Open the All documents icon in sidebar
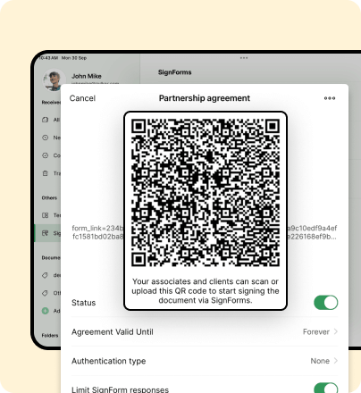361x393 pixels. (46, 120)
